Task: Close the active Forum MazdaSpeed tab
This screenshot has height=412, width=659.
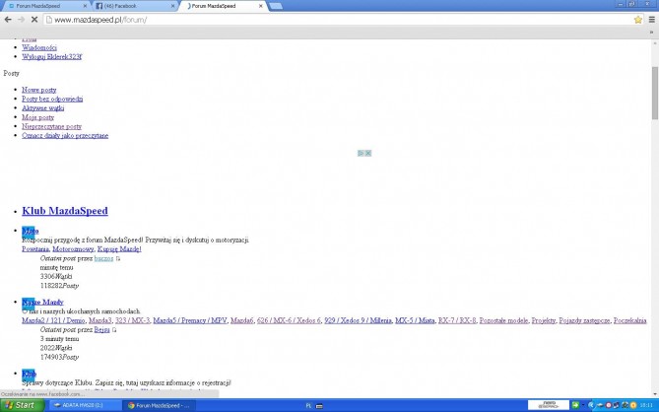Action: point(261,6)
